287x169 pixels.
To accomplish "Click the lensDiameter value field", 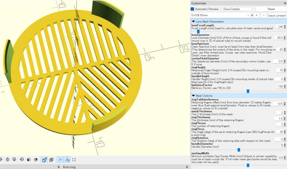I will (x=278, y=38).
